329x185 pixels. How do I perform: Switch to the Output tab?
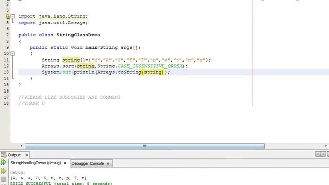[x=14, y=155]
